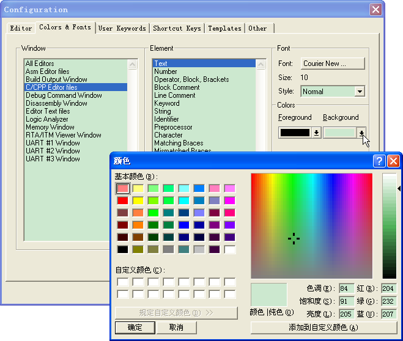Expand the Style combo box showing Normal
This screenshot has width=403, height=341.
coord(359,92)
